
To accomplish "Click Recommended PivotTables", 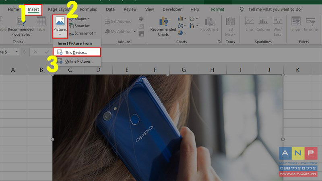I will pyautogui.click(x=21, y=27).
